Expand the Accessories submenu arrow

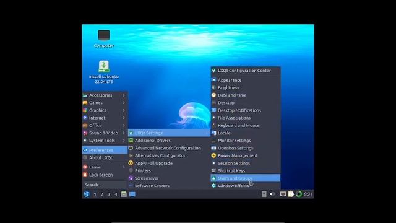point(124,95)
